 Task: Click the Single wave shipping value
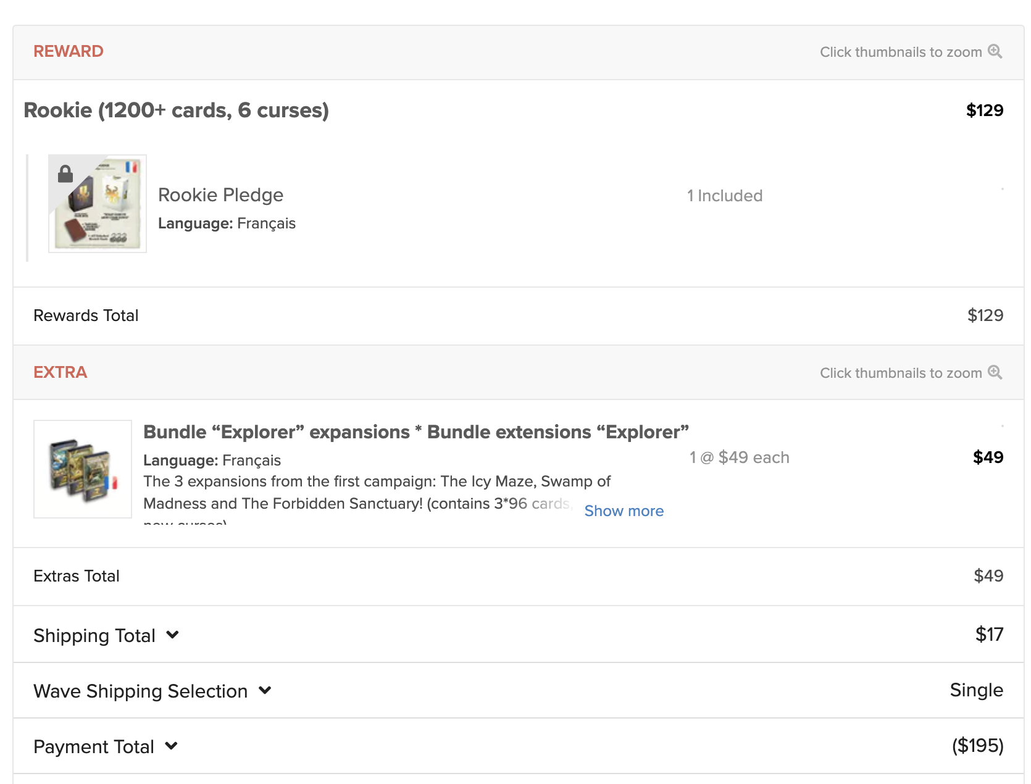976,690
